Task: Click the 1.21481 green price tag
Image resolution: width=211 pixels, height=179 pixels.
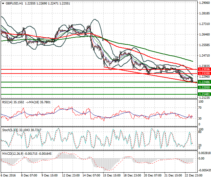Action: [x=204, y=94]
